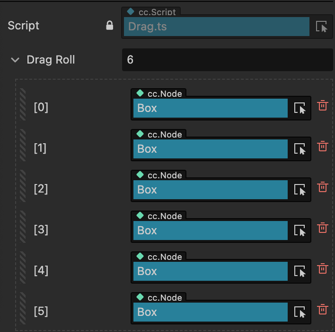
Task: Pick node for element [0] slot
Action: [300, 108]
